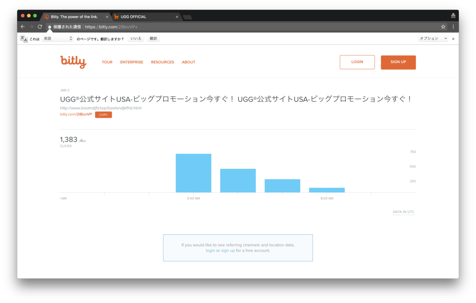The width and height of the screenshot is (476, 303).
Task: Bookmark the page with the star icon
Action: [443, 26]
